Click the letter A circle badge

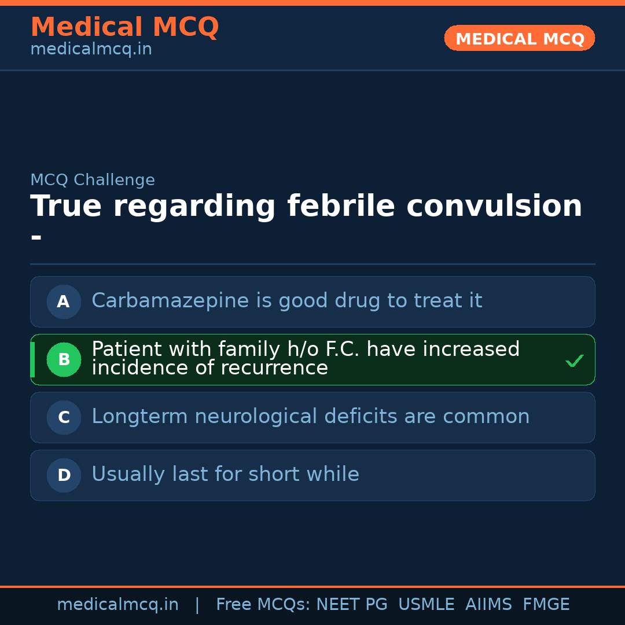pyautogui.click(x=64, y=302)
